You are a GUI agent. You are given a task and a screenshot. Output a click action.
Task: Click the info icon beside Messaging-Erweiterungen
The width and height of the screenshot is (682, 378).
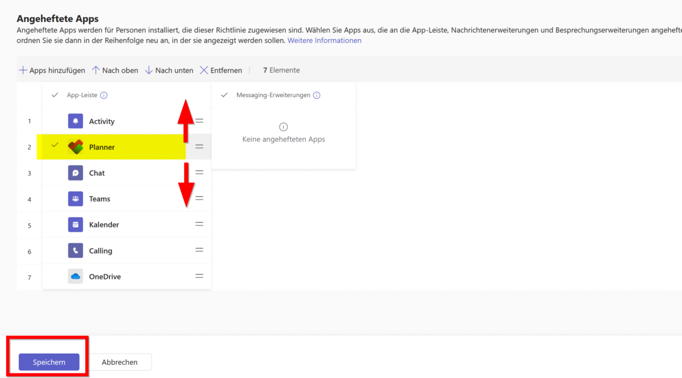point(317,95)
